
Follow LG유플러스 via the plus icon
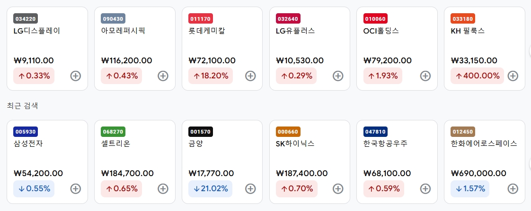338,76
